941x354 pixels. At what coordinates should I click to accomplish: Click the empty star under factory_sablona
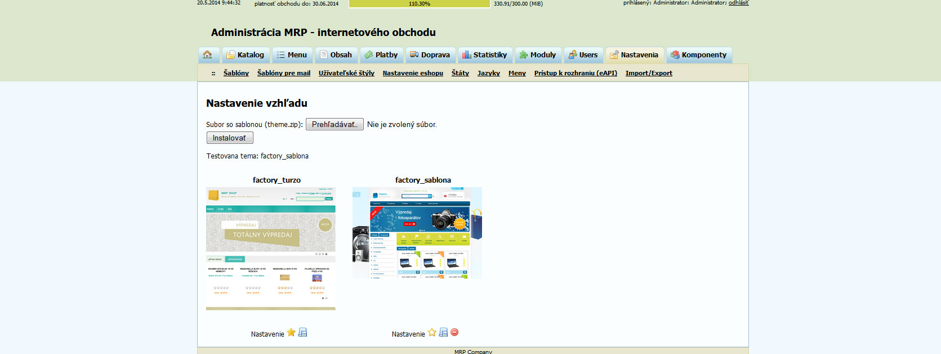[432, 333]
